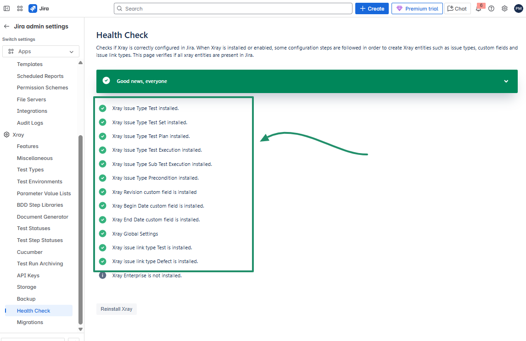Image resolution: width=526 pixels, height=341 pixels.
Task: Click green check next to Begin Date field
Action: 103,206
